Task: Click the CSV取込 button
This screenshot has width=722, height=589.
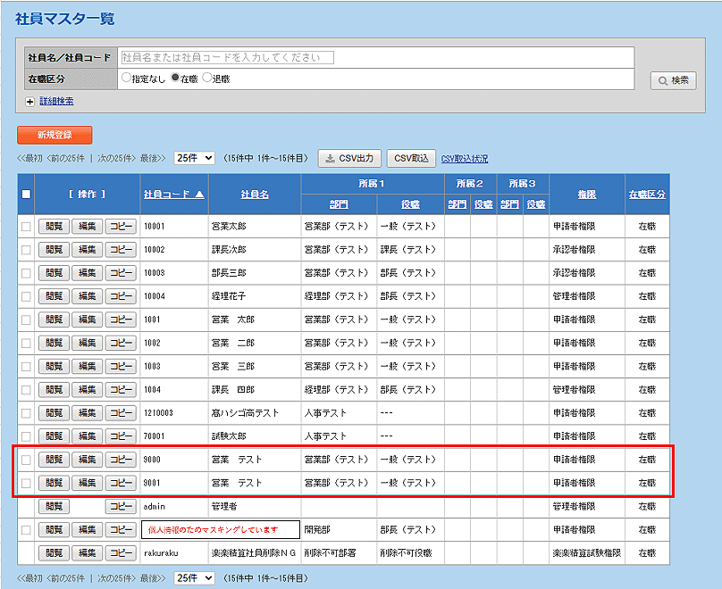Action: (411, 159)
